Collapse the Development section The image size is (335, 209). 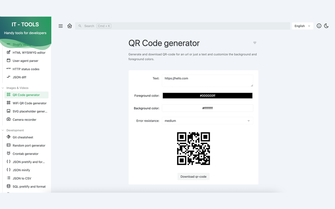pos(13,130)
